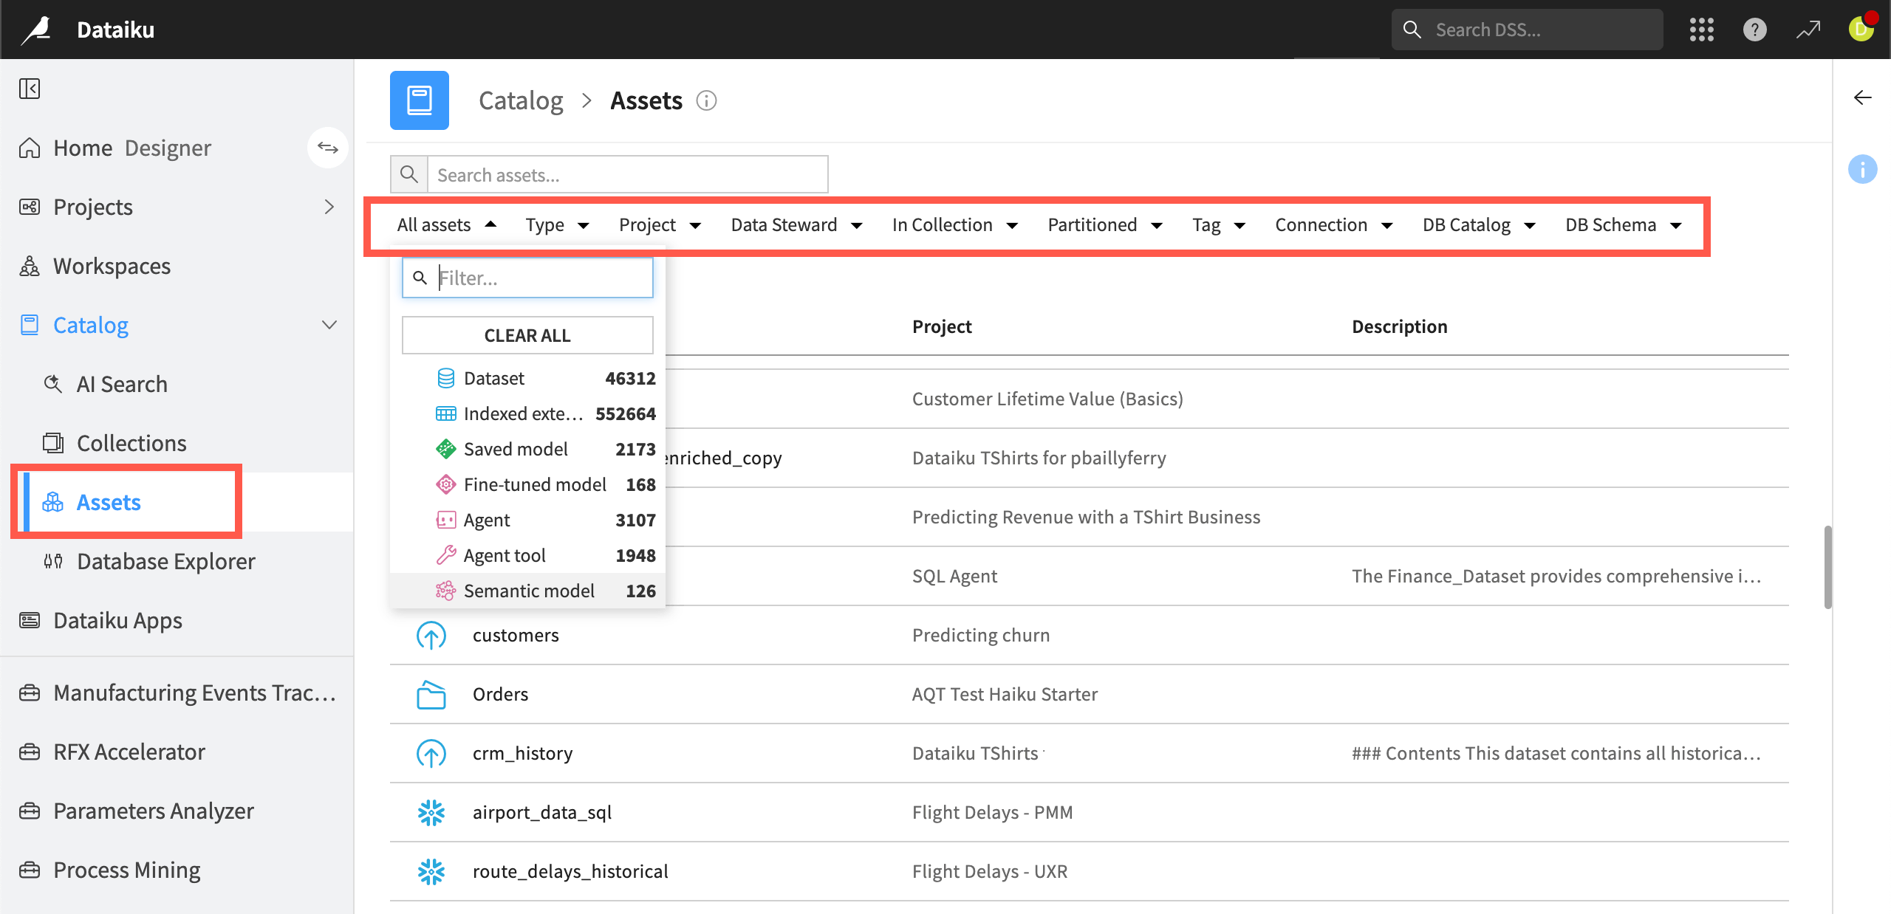The width and height of the screenshot is (1891, 914).
Task: Select Agent tool filter option
Action: (527, 555)
